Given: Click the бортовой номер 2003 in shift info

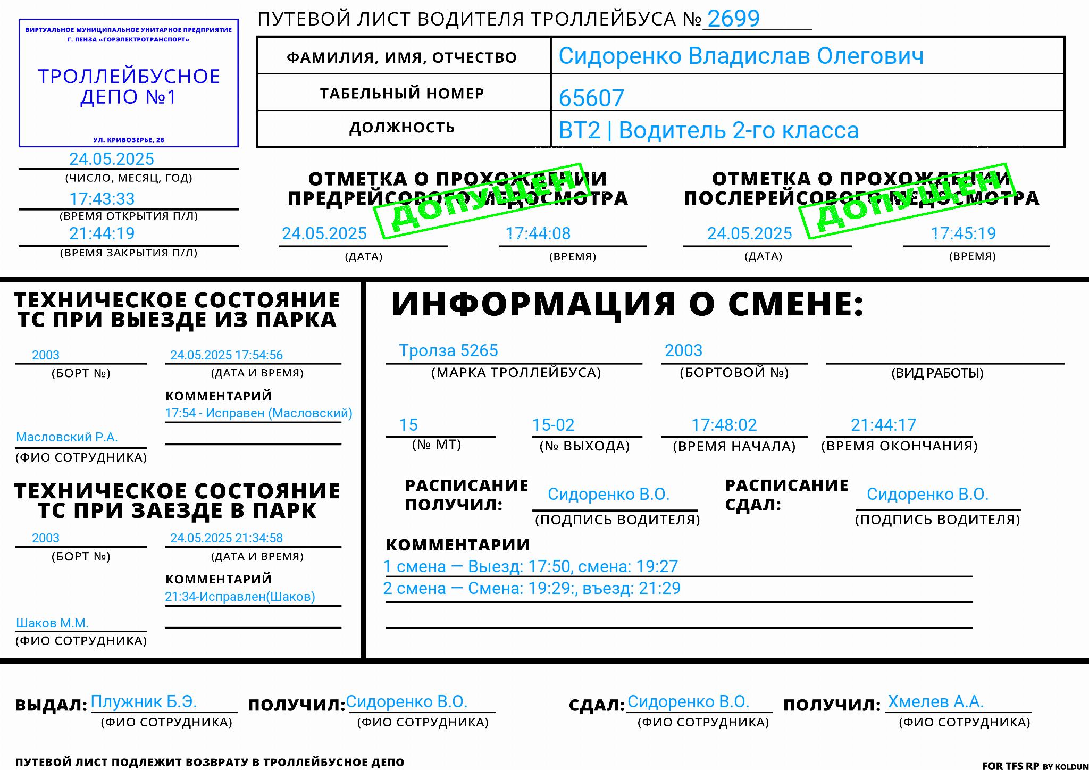Looking at the screenshot, I should coord(684,350).
